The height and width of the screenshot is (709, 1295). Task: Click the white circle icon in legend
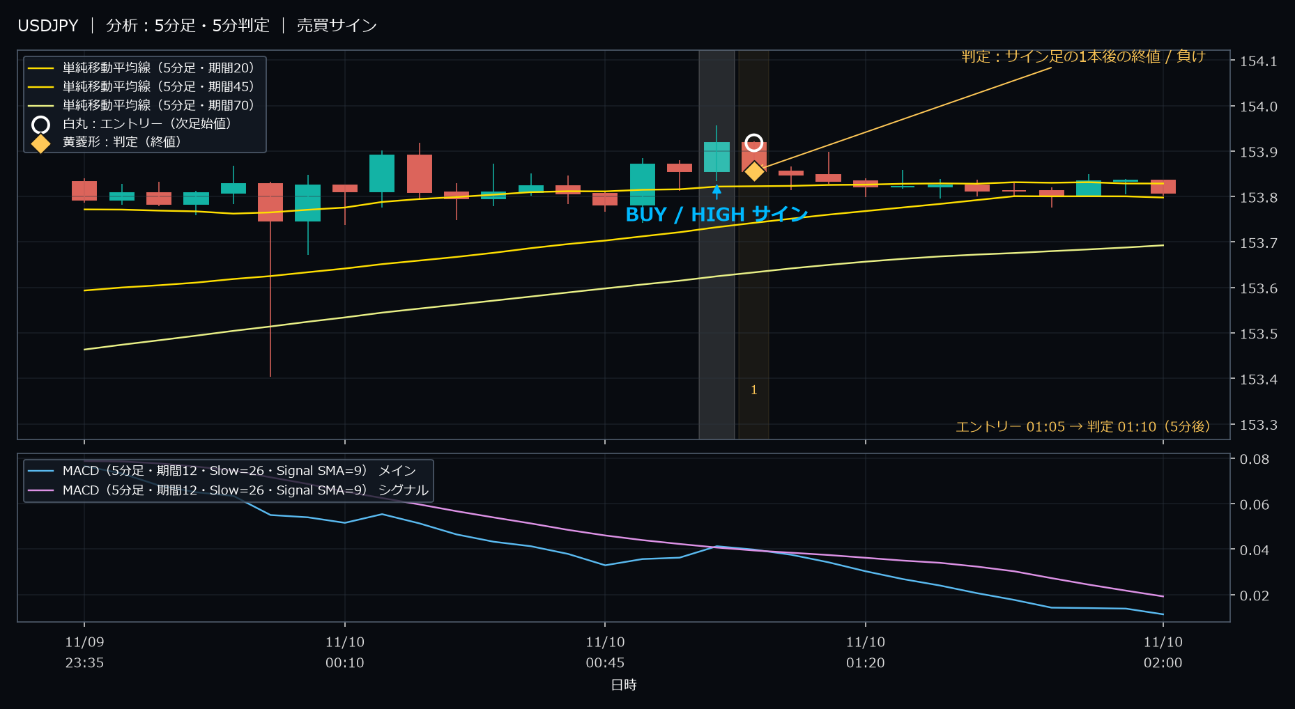tap(41, 125)
